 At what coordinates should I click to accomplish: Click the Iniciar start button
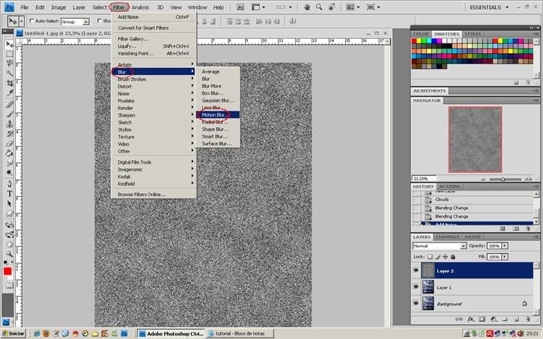point(13,334)
